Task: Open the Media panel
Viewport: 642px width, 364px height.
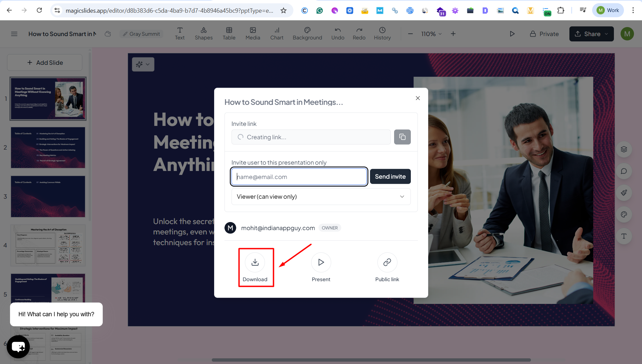Action: pos(253,34)
